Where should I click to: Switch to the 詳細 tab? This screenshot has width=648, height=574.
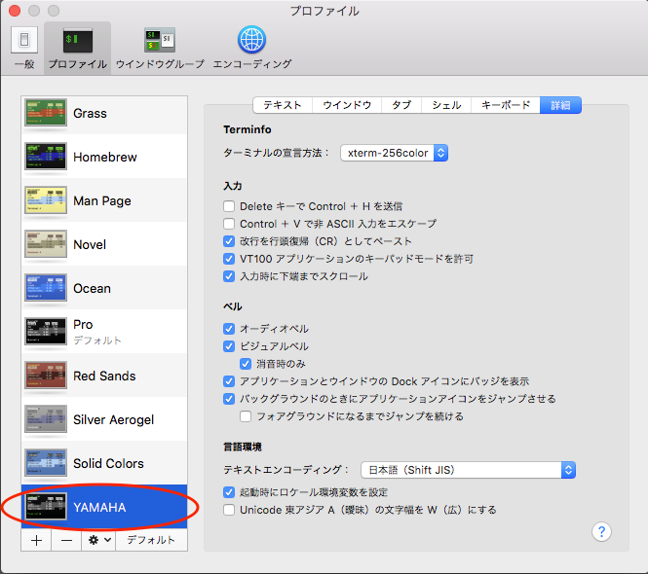coord(560,105)
